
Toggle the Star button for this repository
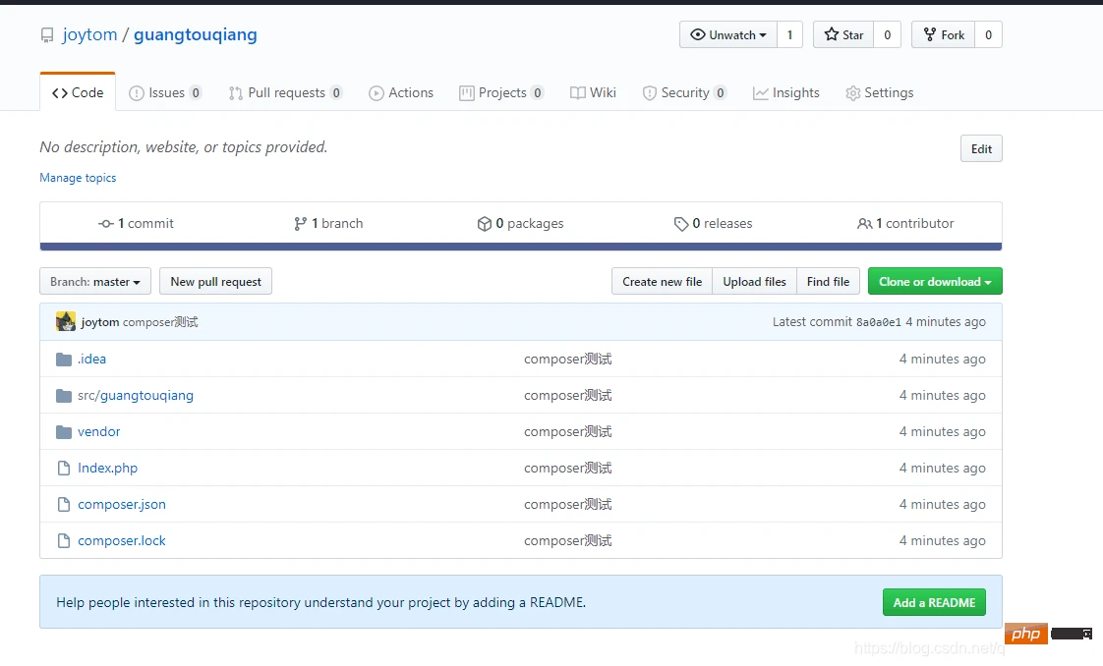(x=842, y=35)
